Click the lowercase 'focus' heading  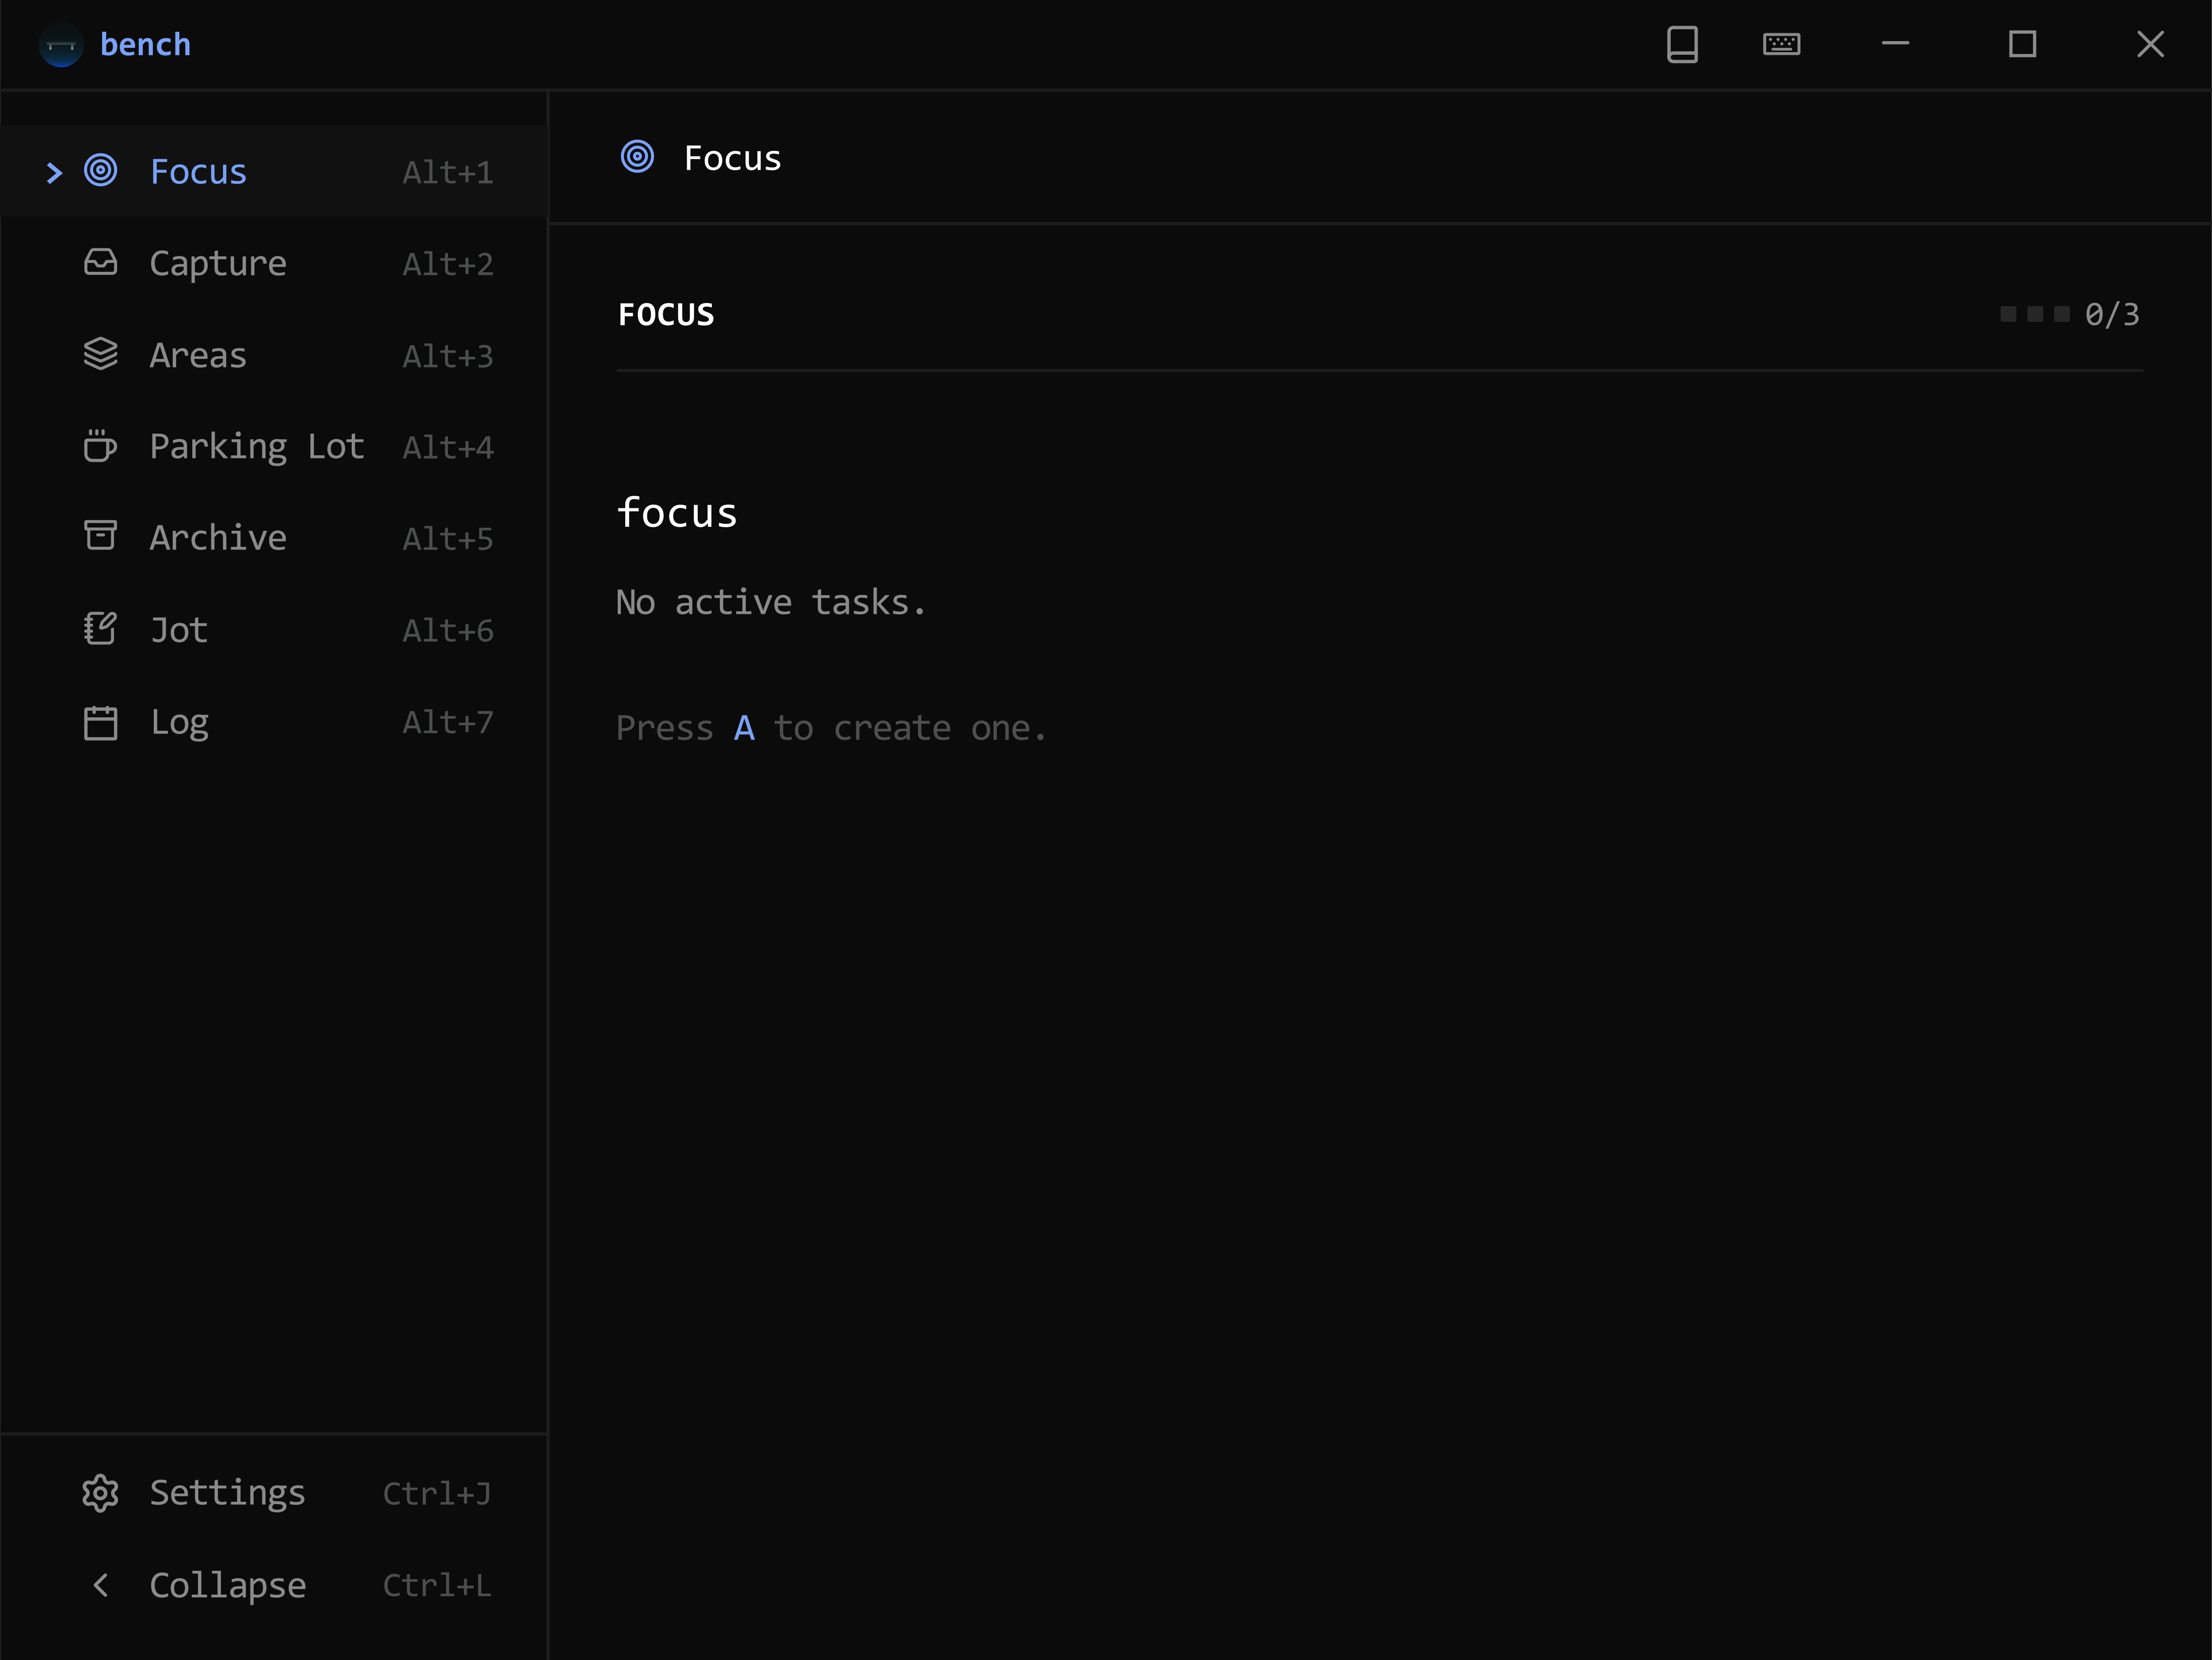677,513
